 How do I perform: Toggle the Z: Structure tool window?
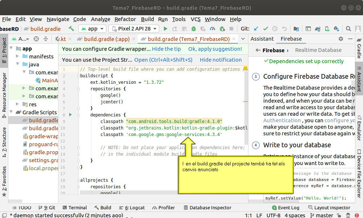[4, 142]
